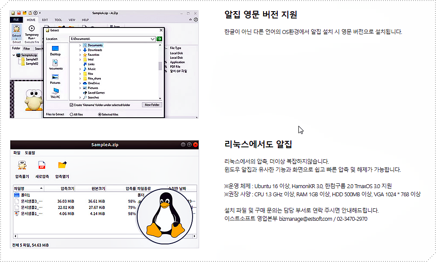Open the Location path dropdown
The image size is (436, 262).
[x=152, y=39]
